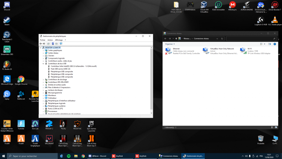Open the help button in Connexions réseau
This screenshot has width=282, height=159.
coord(275,44)
